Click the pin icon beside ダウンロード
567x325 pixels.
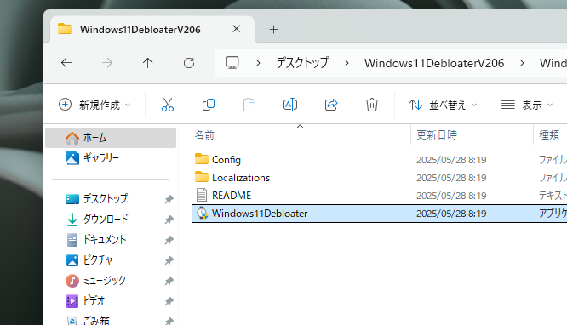[169, 220]
